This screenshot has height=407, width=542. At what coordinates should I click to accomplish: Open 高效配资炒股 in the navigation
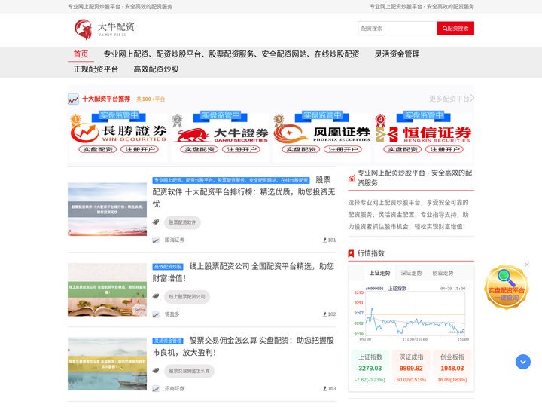pos(156,69)
